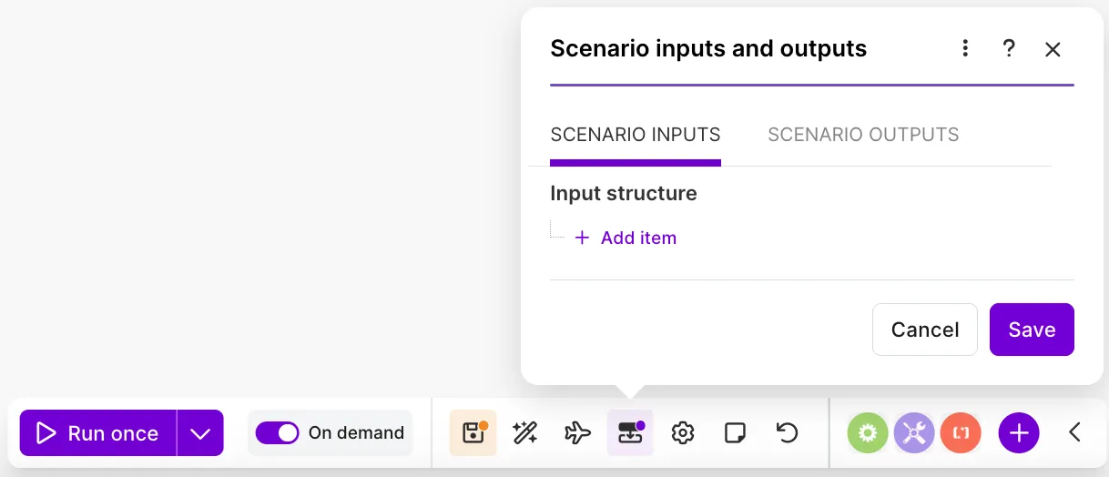Click the purple plus favorites button
This screenshot has width=1109, height=477.
[x=1019, y=433]
